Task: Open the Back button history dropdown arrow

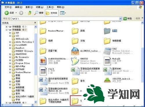Action: coord(16,13)
